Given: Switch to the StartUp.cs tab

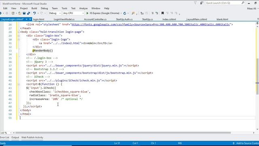Looking at the screenshot, I should click(147, 19).
